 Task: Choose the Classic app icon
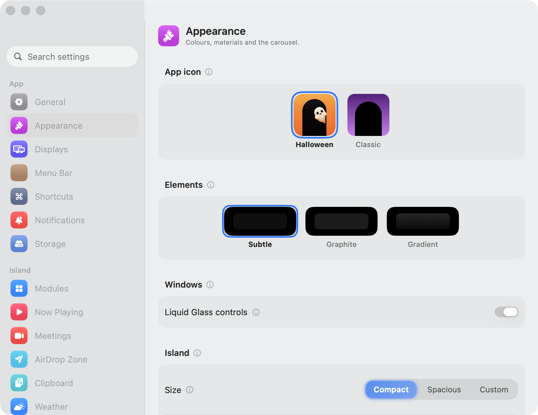tap(368, 115)
